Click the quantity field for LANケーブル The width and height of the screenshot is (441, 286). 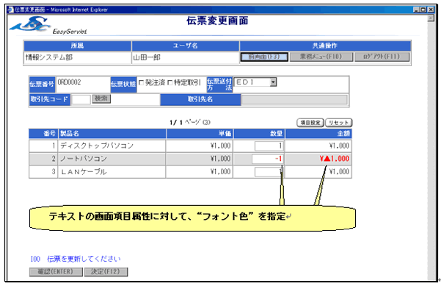tap(269, 172)
